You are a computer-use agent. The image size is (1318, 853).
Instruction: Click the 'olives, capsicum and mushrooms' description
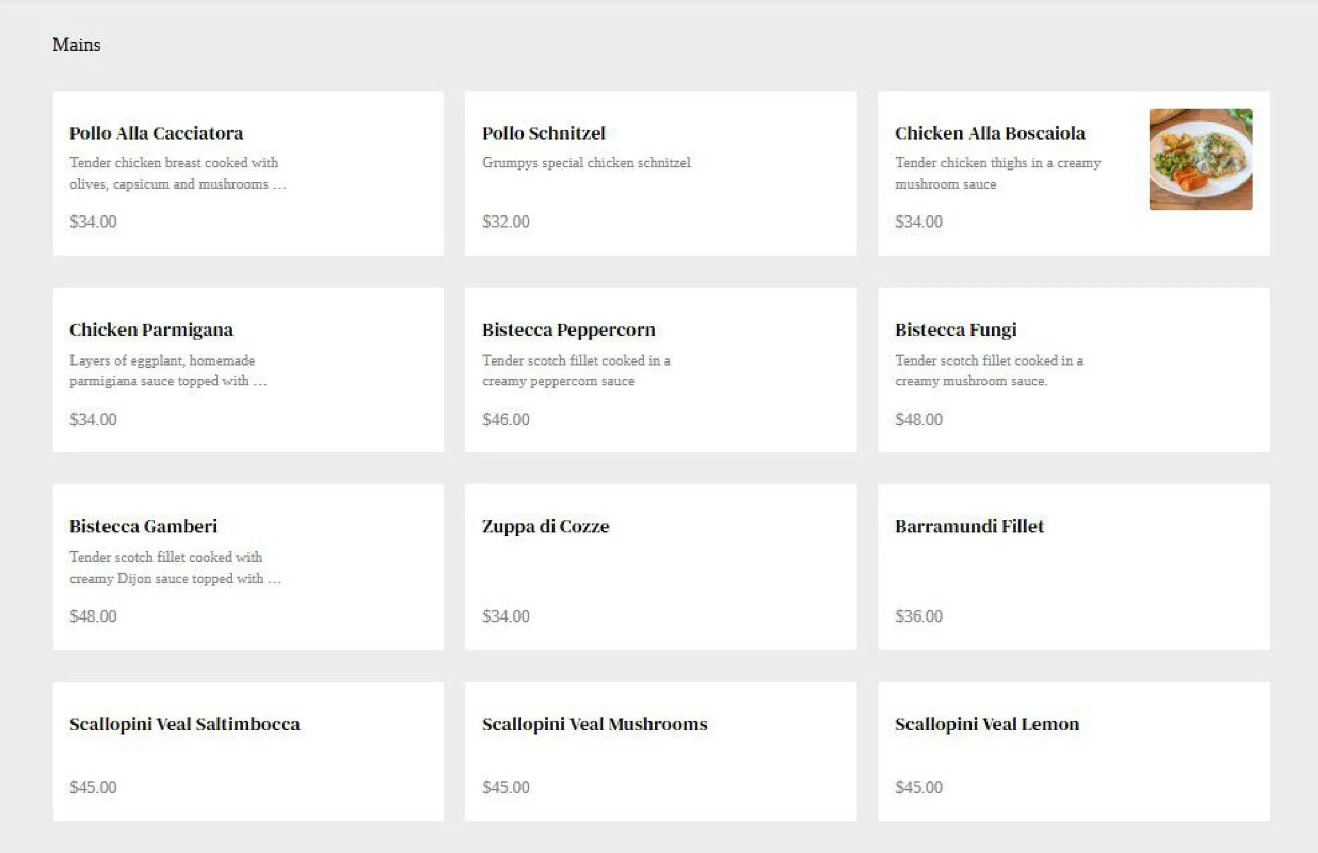point(169,184)
